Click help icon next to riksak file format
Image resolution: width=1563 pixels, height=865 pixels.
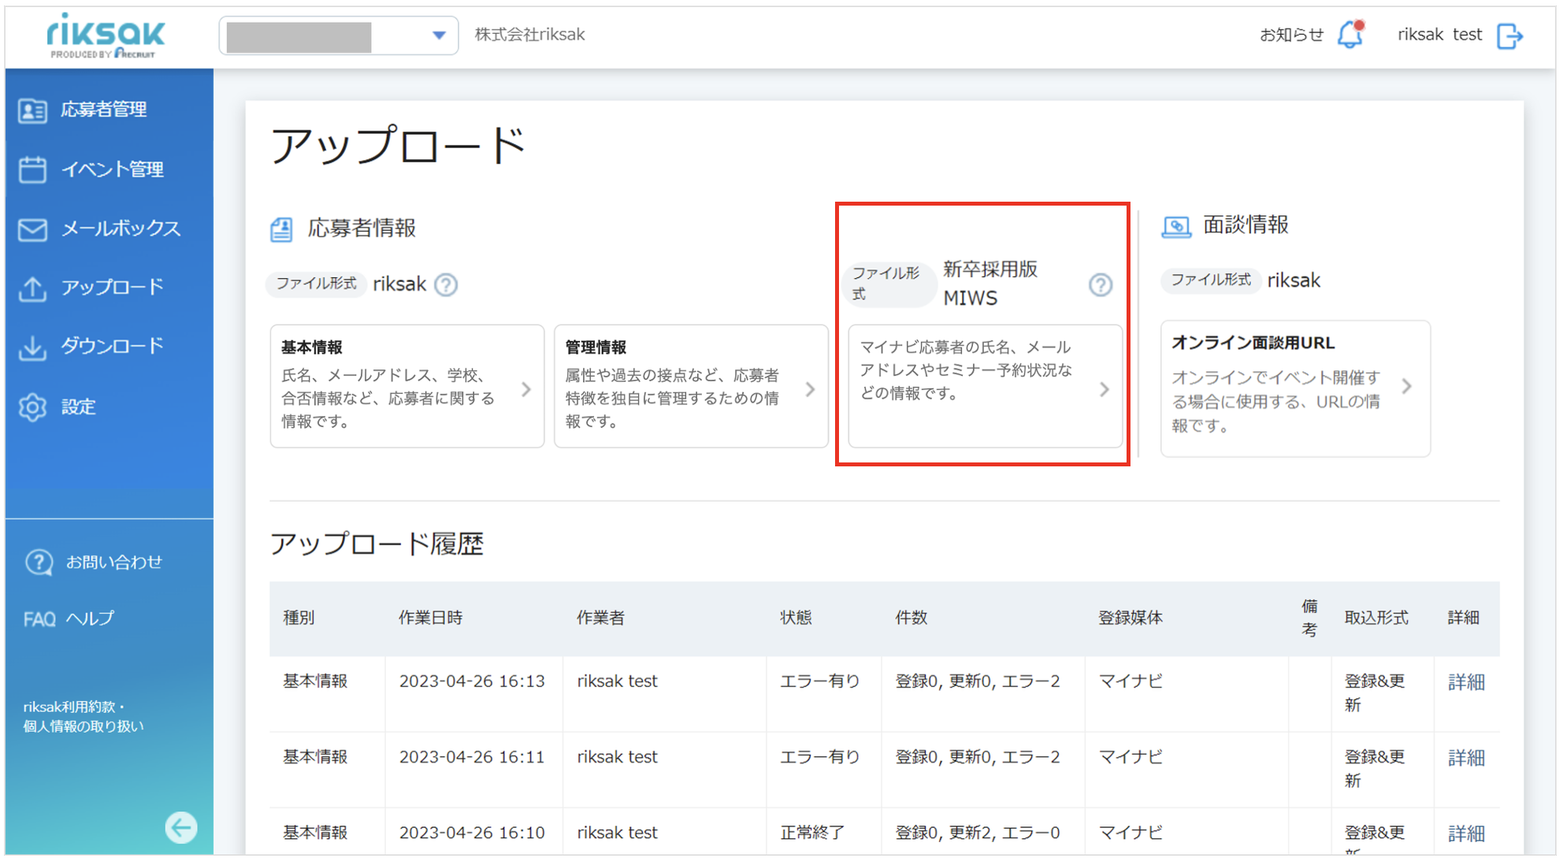click(x=446, y=284)
